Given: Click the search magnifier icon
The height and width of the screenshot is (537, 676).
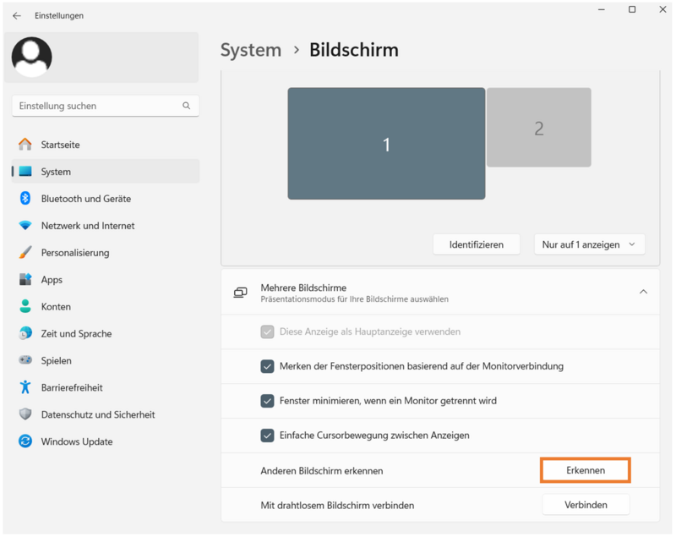Looking at the screenshot, I should tap(186, 106).
